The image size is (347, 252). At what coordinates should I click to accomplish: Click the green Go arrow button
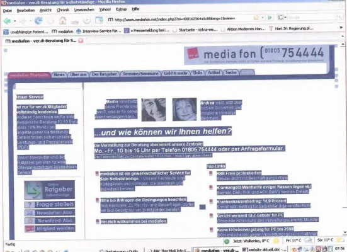(270, 18)
